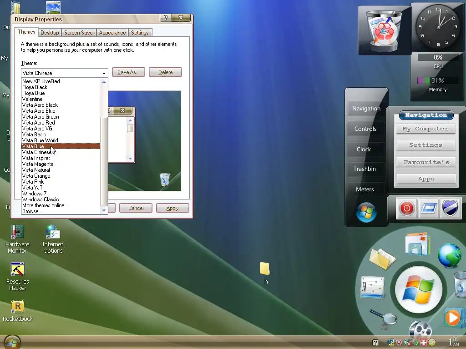Click the shield lock icon
The width and height of the screenshot is (466, 349).
click(450, 208)
